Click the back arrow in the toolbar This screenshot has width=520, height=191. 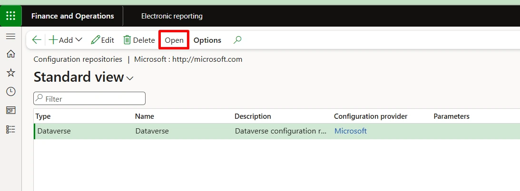point(37,40)
